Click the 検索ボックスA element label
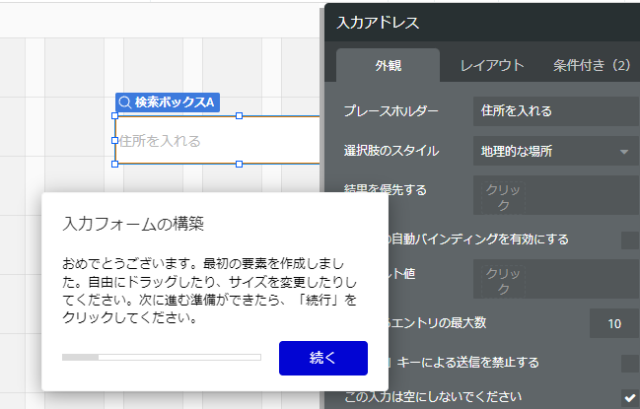Image resolution: width=640 pixels, height=409 pixels. tap(168, 102)
